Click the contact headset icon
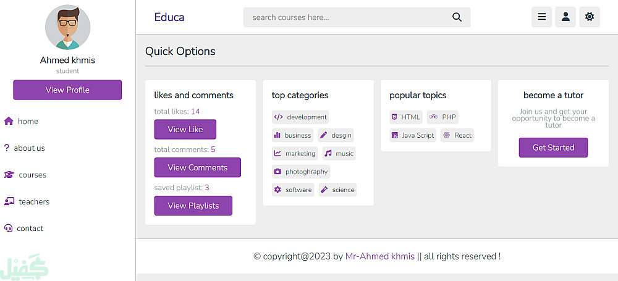 (9, 229)
